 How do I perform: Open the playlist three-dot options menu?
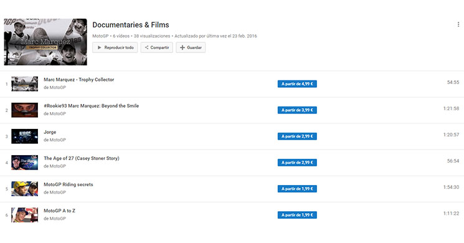coord(458,24)
